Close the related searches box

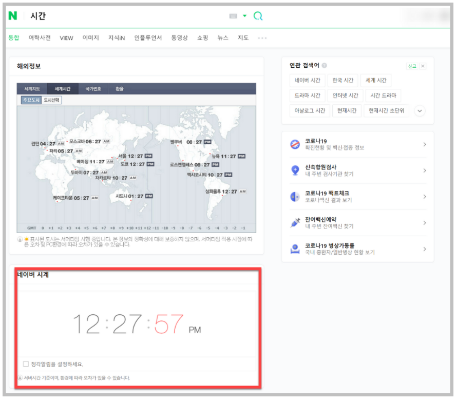pyautogui.click(x=423, y=66)
